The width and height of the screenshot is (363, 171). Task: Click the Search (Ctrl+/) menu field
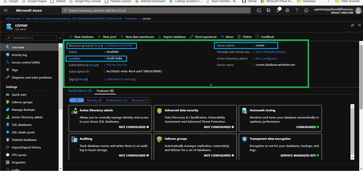(x=31, y=38)
